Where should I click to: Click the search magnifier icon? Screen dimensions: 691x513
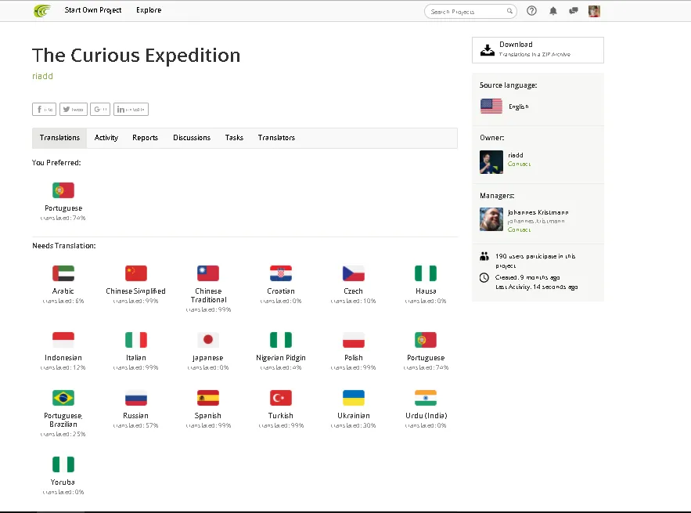[x=509, y=11]
